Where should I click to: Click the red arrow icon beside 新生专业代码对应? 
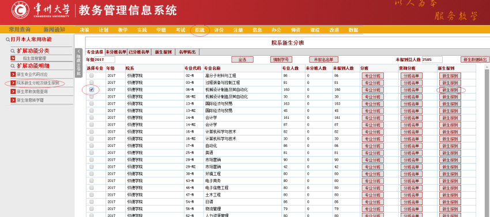(x=13, y=74)
